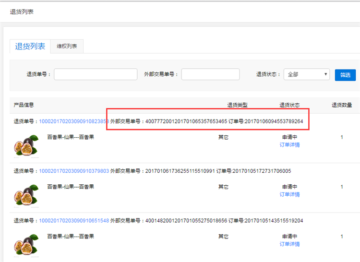Expand the 退货状态 dropdown showing 全部
This screenshot has height=262, width=360.
(x=306, y=74)
